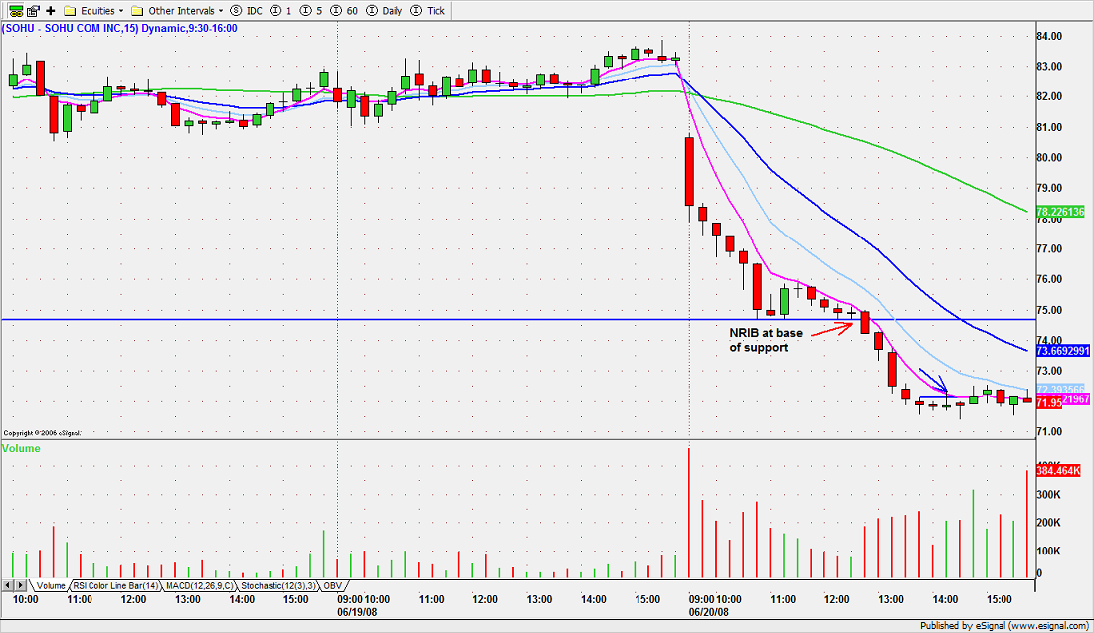Click the 'NRIB at base of support' annotation
This screenshot has width=1094, height=633.
point(766,340)
